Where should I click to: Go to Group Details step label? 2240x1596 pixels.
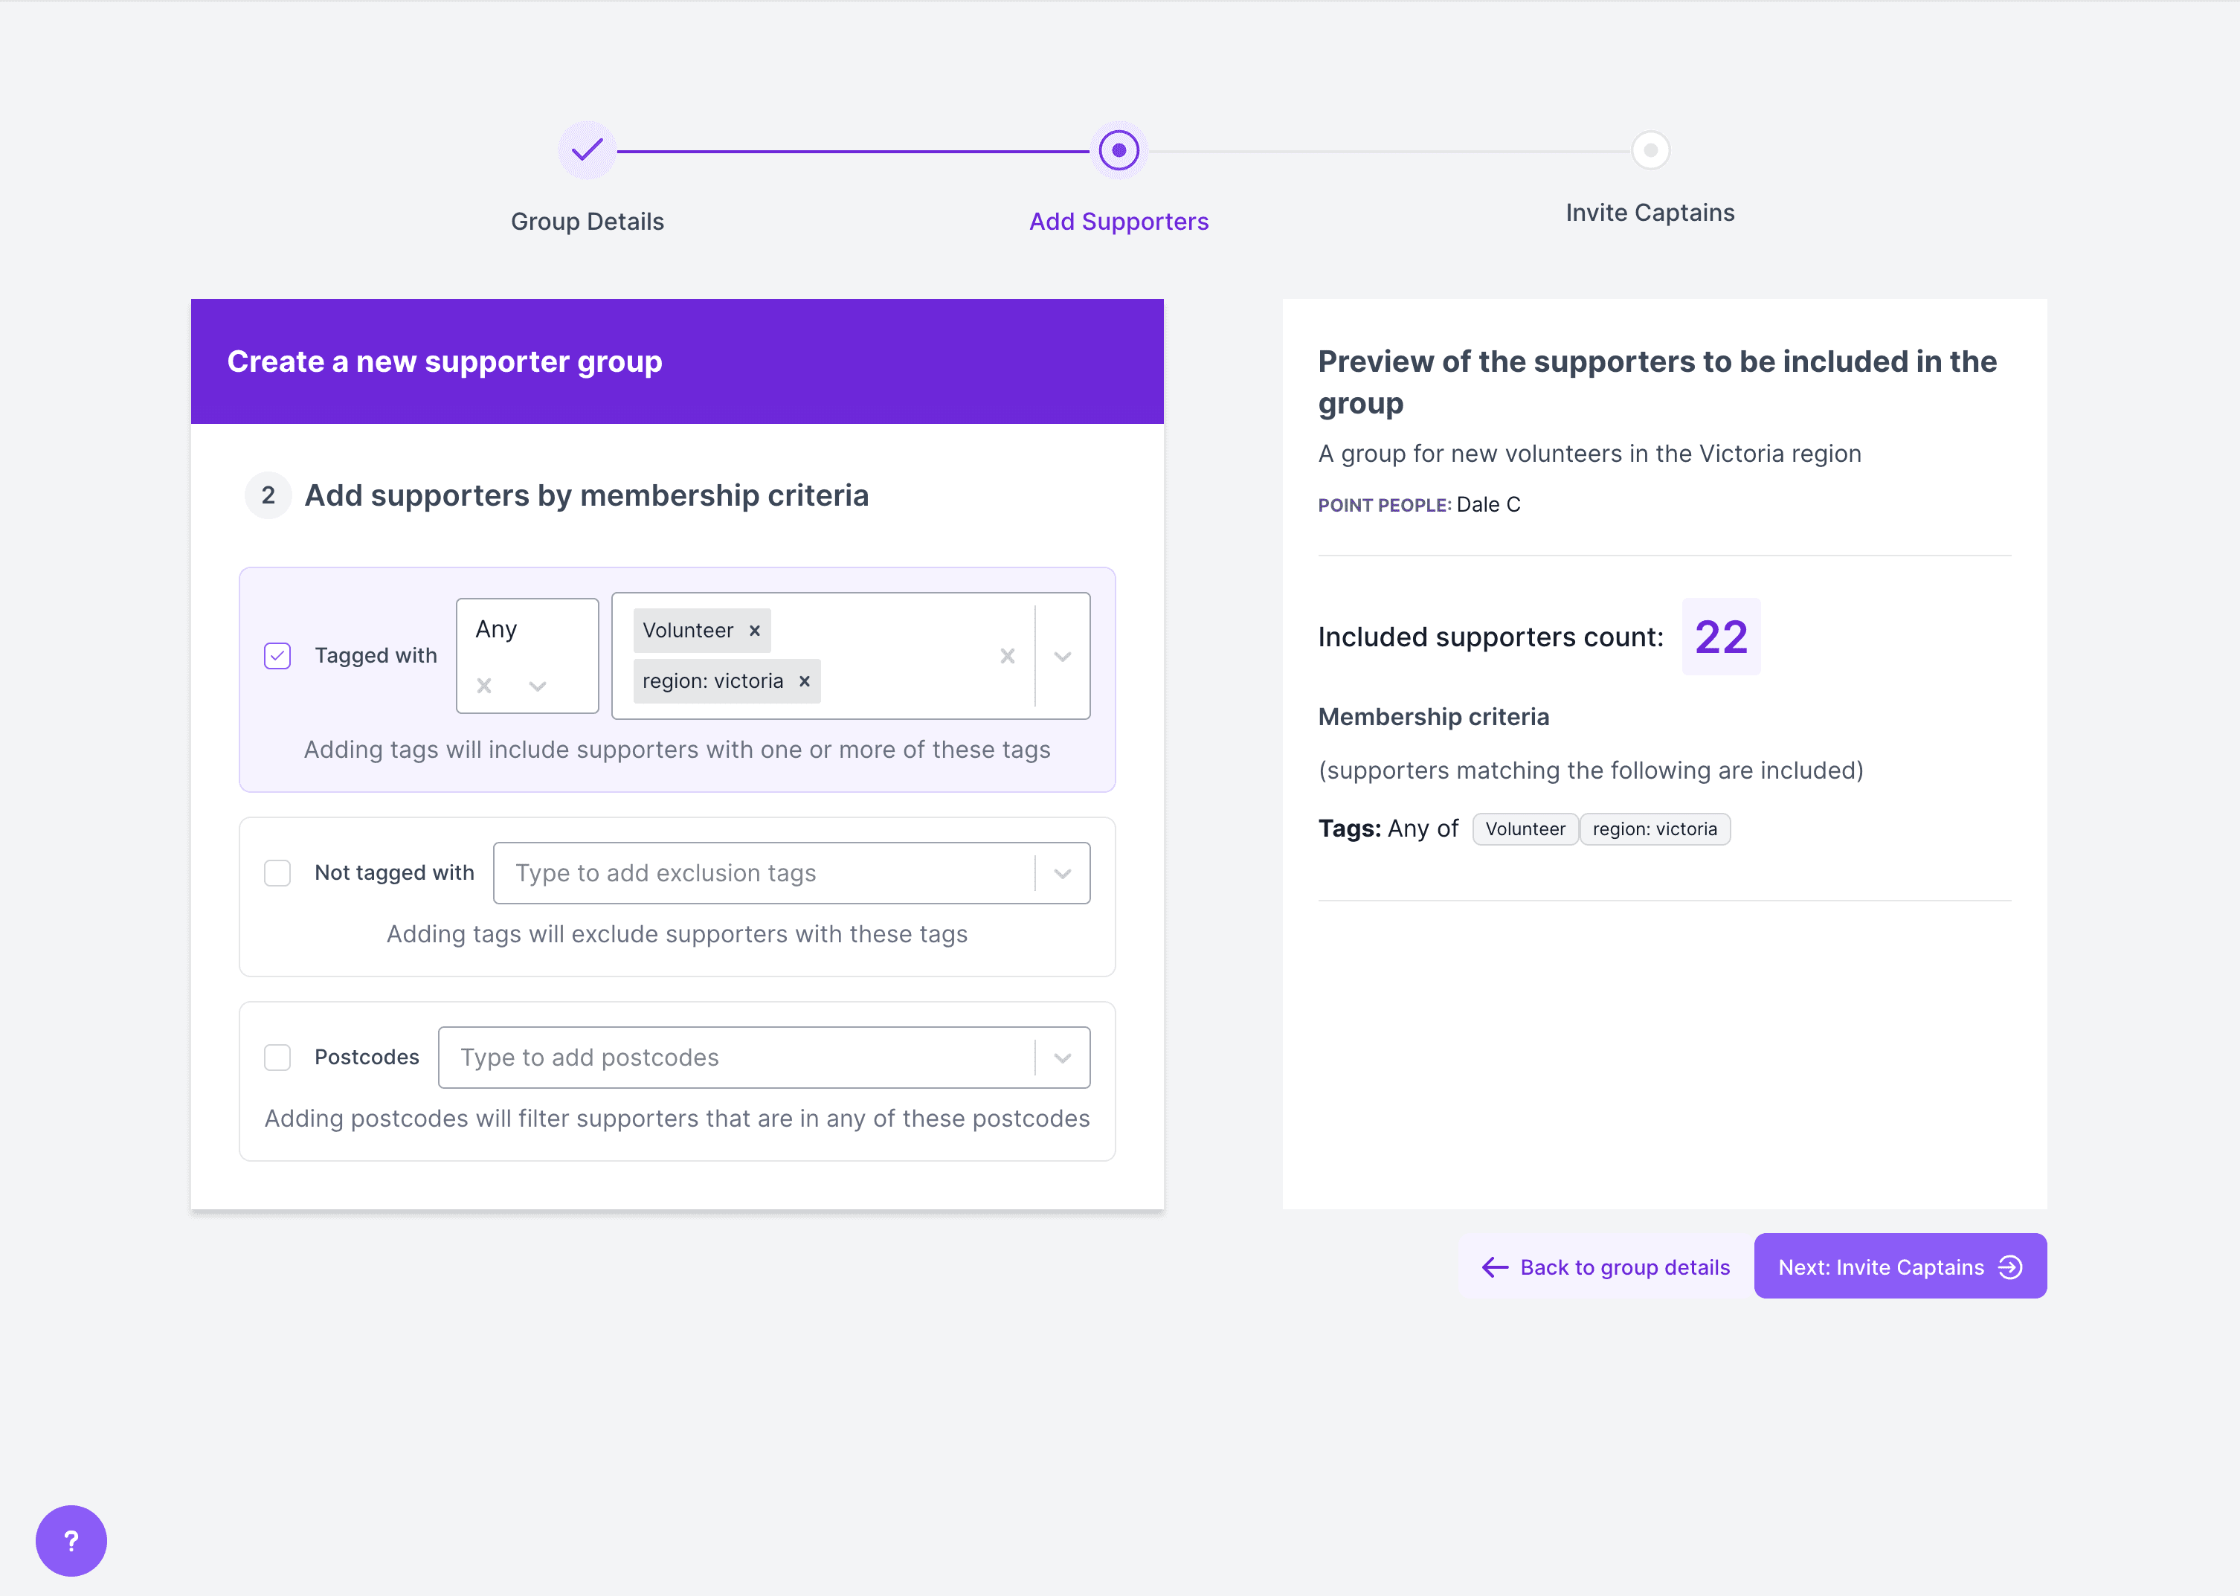click(588, 221)
